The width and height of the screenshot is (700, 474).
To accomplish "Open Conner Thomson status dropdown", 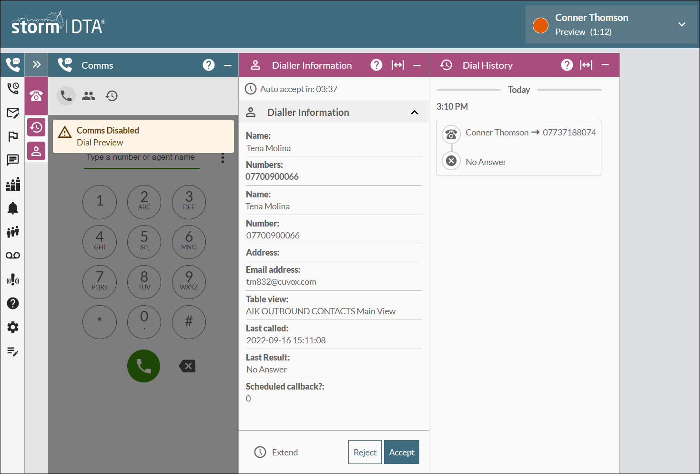I will point(682,24).
